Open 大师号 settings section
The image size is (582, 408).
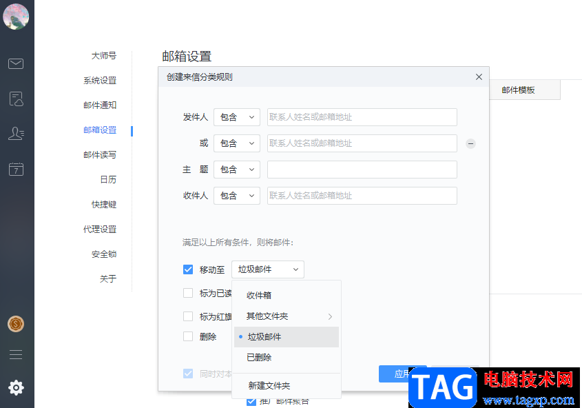coord(104,56)
